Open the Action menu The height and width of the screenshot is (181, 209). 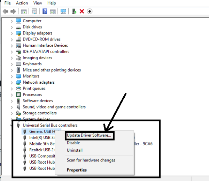coord(22,3)
